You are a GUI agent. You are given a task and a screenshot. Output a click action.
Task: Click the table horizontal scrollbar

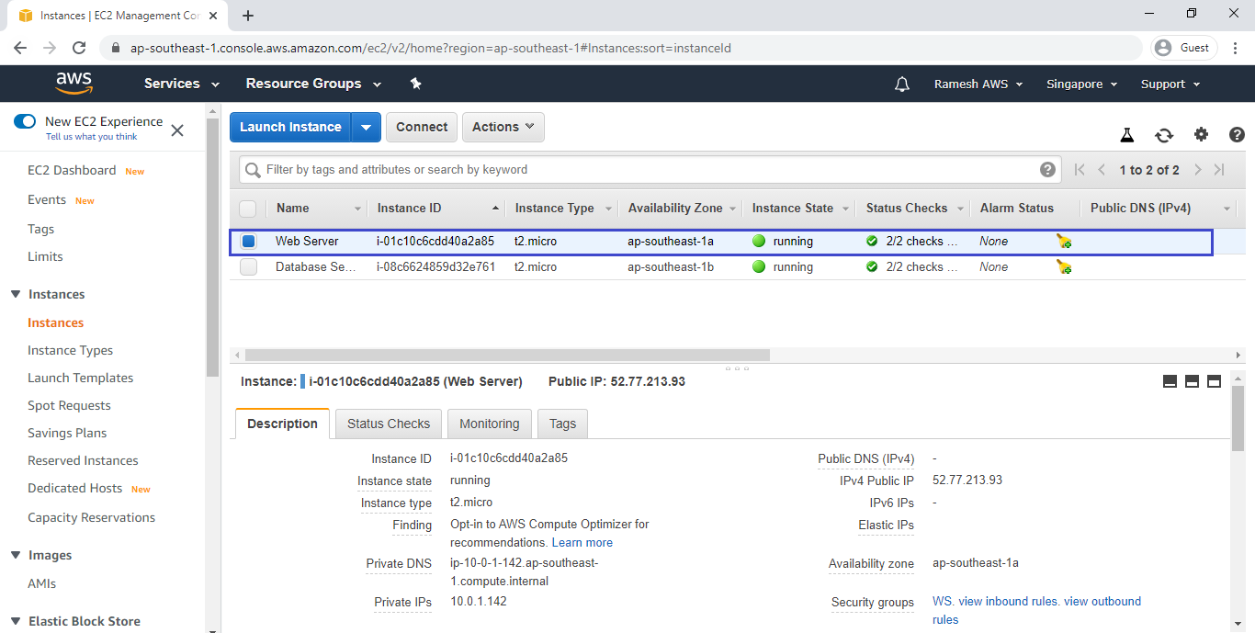[x=507, y=355]
